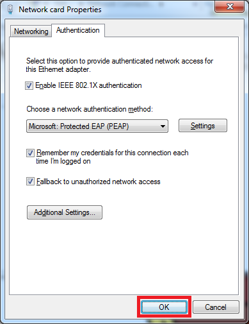Image resolution: width=249 pixels, height=324 pixels.
Task: Click the arrow of the authentication method dropdown
Action: coord(163,126)
